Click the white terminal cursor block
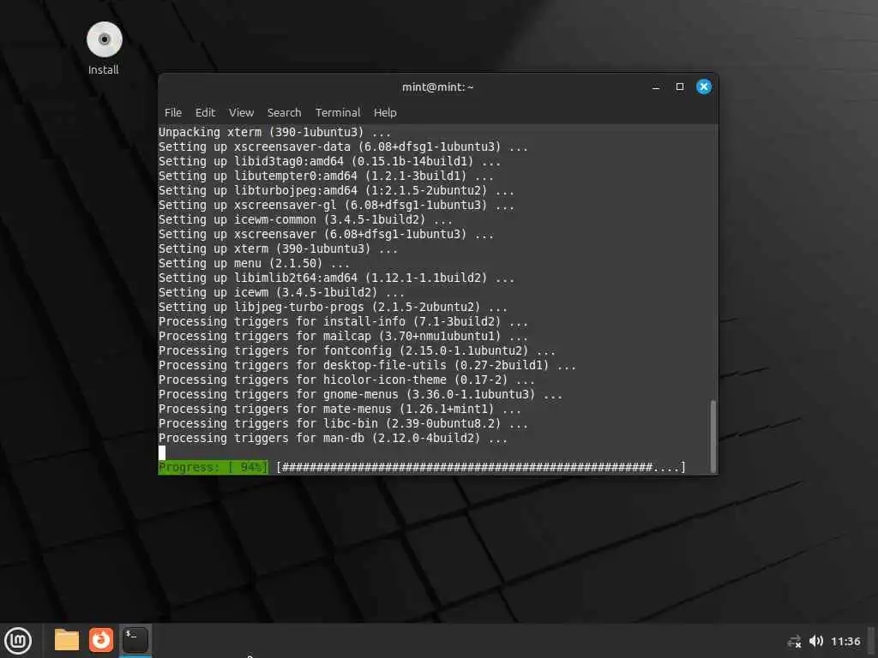The height and width of the screenshot is (658, 878). (x=162, y=452)
